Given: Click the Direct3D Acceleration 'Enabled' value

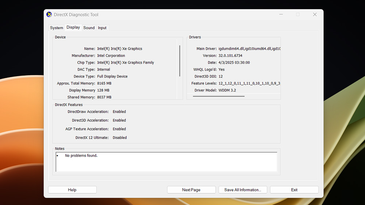Looking at the screenshot, I should (119, 120).
